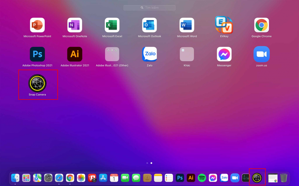299x186 pixels.
Task: Click the Launchpad icon in the Dock
Action: click(26, 178)
